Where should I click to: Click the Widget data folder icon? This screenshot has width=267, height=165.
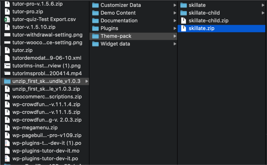pos(95,44)
